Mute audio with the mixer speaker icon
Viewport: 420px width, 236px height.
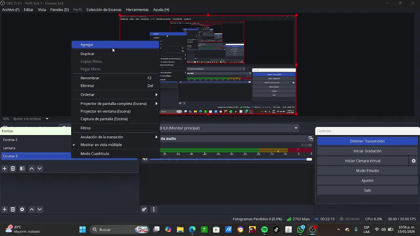(145, 159)
